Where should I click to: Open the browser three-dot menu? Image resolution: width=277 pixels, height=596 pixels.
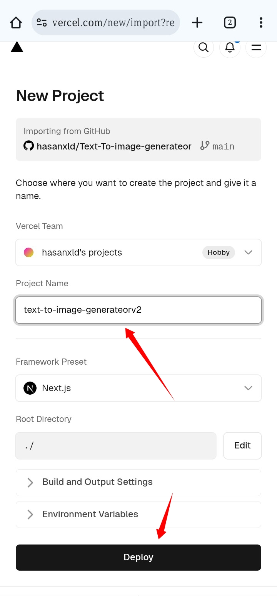click(261, 23)
